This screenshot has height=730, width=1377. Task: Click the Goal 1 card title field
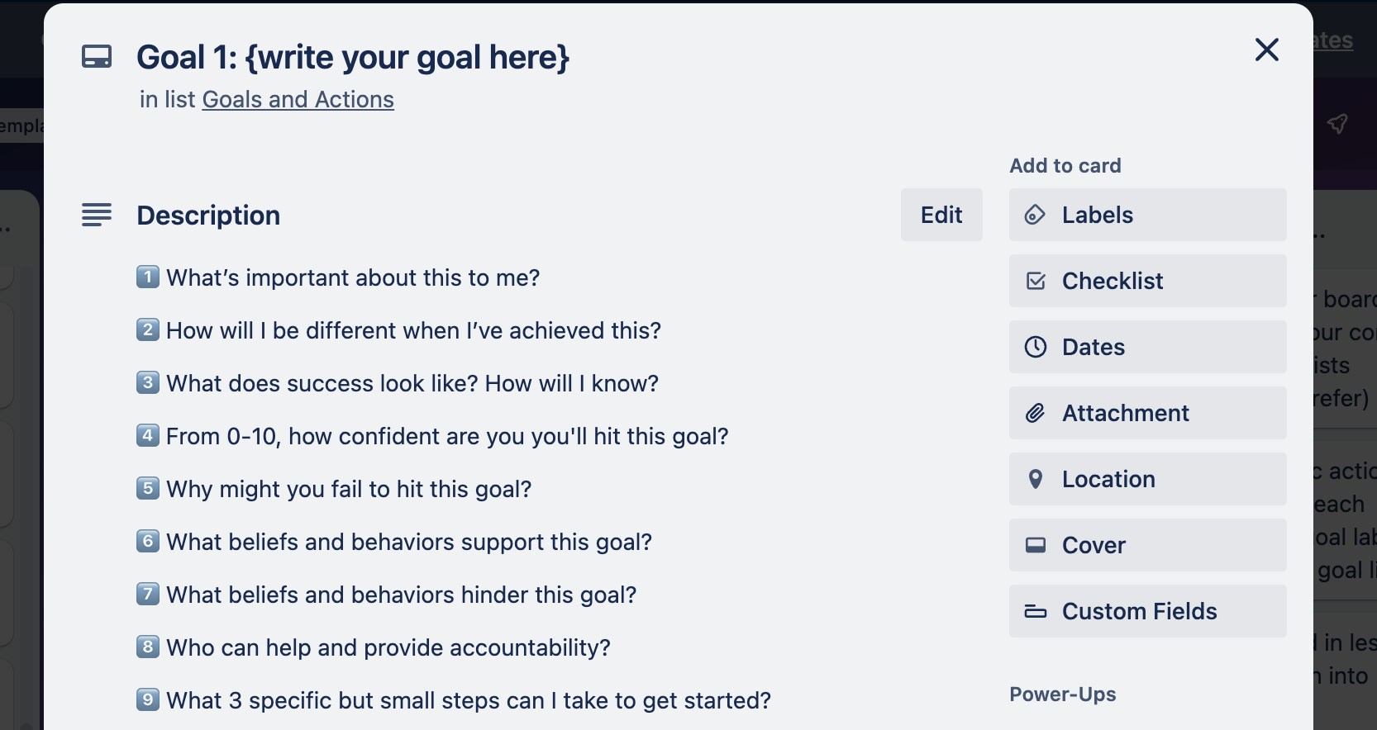353,57
